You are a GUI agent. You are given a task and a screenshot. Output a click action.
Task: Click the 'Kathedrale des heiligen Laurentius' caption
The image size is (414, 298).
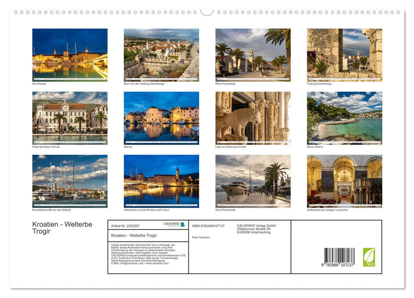pos(327,210)
